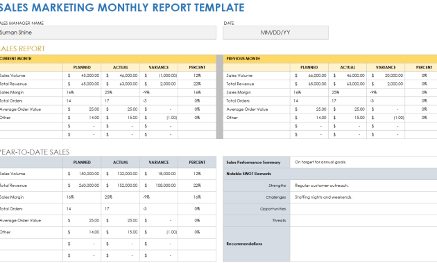Select the MM/DD/YY date field
This screenshot has width=437, height=263.
click(275, 33)
